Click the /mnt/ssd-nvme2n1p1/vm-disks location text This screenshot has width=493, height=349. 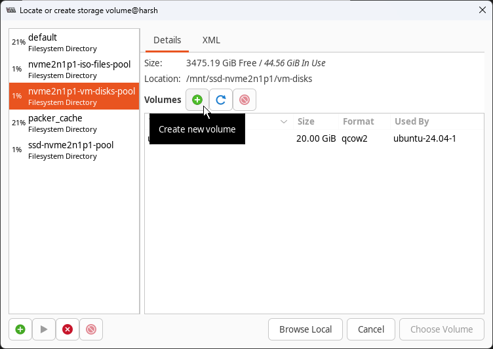point(249,79)
